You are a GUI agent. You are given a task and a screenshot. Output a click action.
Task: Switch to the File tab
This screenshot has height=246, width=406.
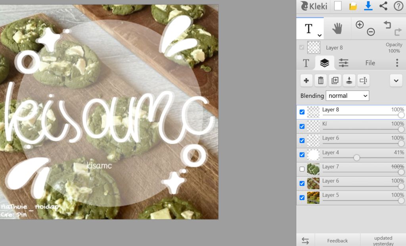pos(370,63)
